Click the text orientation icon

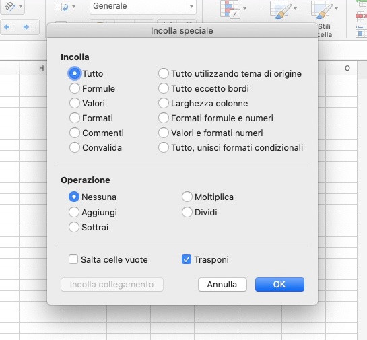10,7
